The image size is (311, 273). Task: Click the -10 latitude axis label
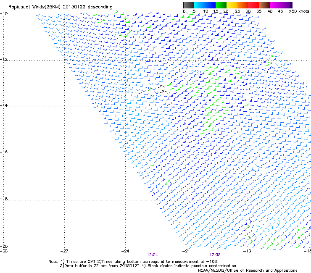pyautogui.click(x=4, y=13)
